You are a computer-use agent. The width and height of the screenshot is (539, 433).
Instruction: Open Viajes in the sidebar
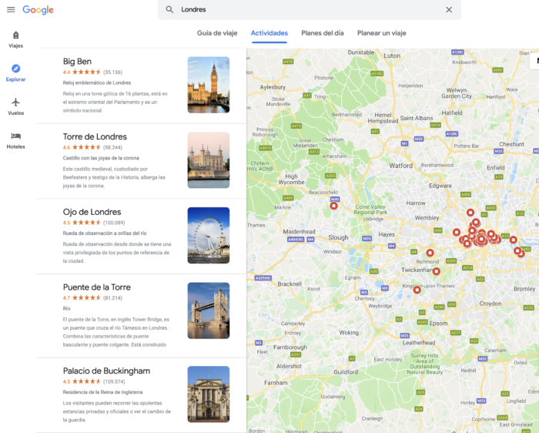coord(15,39)
